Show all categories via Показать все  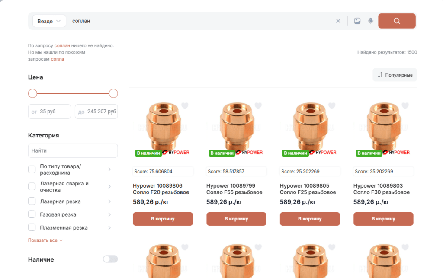45,240
